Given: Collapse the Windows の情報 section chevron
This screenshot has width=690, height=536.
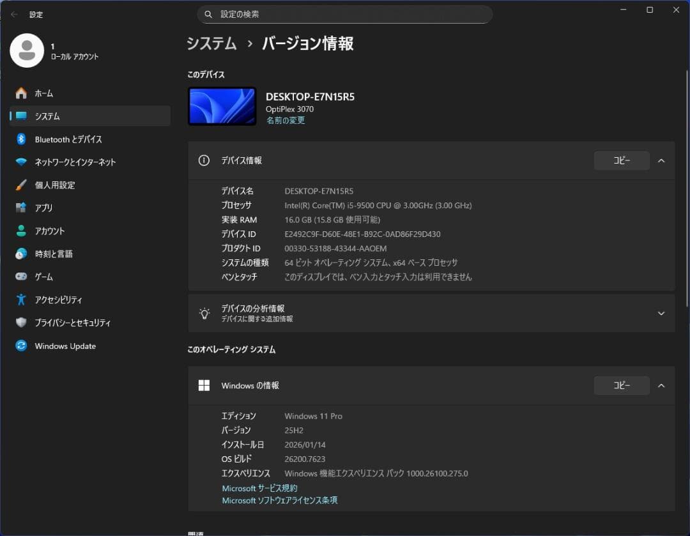Looking at the screenshot, I should coord(661,385).
